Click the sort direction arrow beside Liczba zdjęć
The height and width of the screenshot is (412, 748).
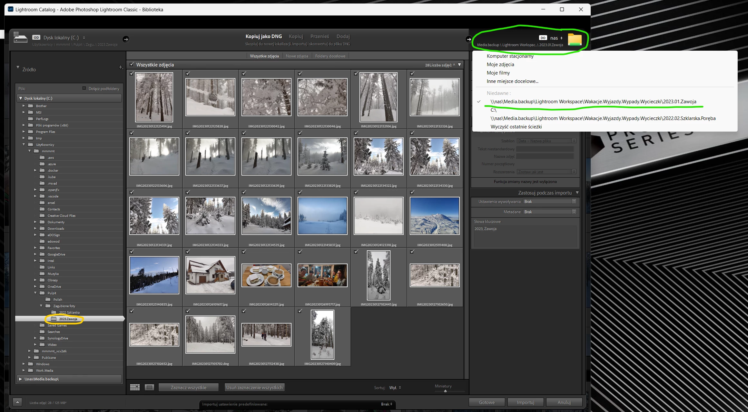pos(454,65)
